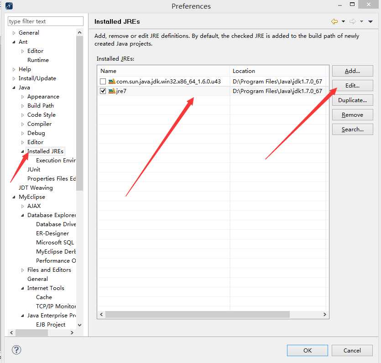Screen dimensions: 381x363
Task: Expand the Code Style node
Action: pyautogui.click(x=23, y=115)
